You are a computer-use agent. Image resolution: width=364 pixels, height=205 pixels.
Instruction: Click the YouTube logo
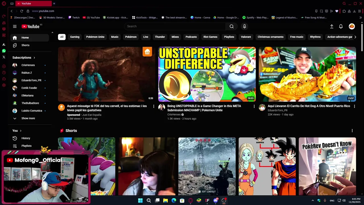coord(30,26)
